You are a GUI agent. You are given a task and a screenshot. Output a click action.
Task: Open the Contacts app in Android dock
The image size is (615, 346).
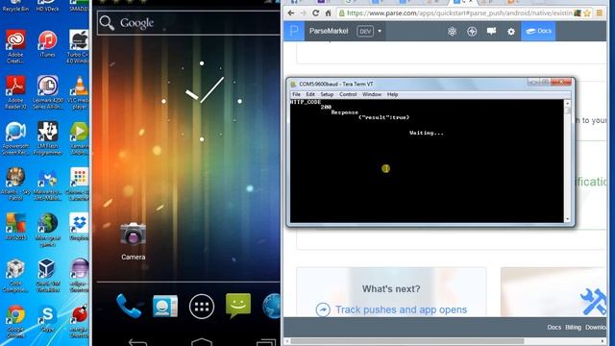coord(165,306)
